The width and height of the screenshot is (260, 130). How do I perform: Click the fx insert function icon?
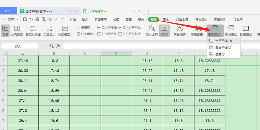click(x=58, y=46)
